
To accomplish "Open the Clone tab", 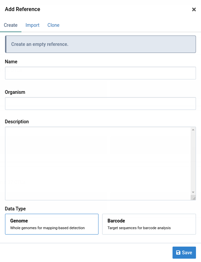I will [54, 25].
